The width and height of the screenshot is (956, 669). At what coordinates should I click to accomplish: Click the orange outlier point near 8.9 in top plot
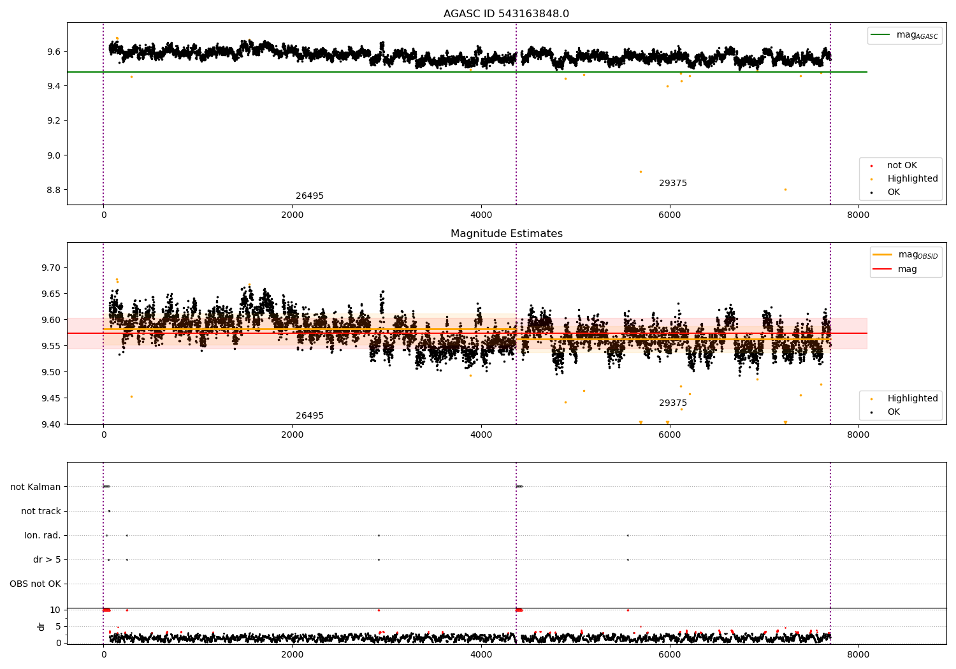point(641,171)
